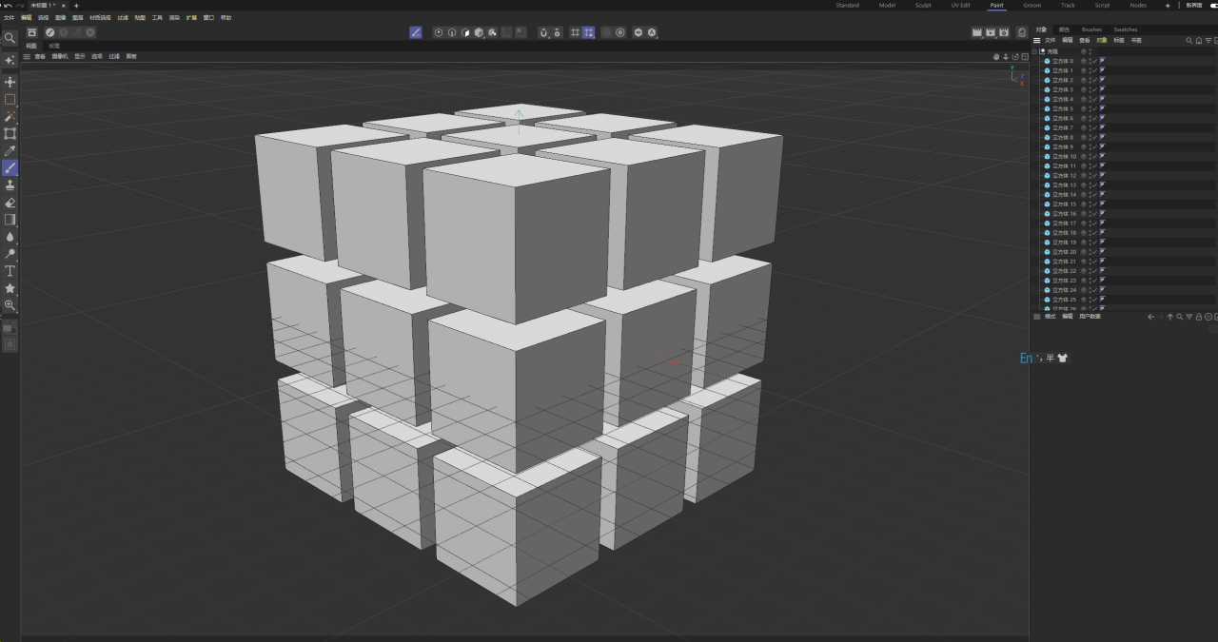Click the texture tag swatch next to 立方体 0
Viewport: 1218px width, 642px height.
(1102, 60)
